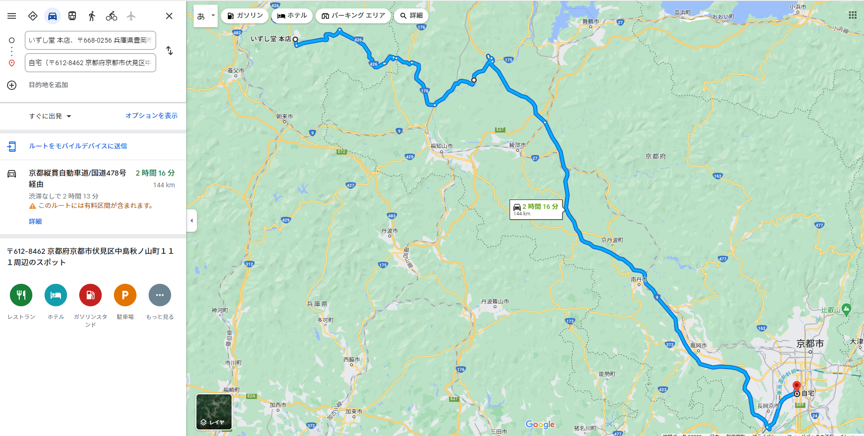Select walking travel mode icon
Viewport: 864px width, 436px height.
92,16
